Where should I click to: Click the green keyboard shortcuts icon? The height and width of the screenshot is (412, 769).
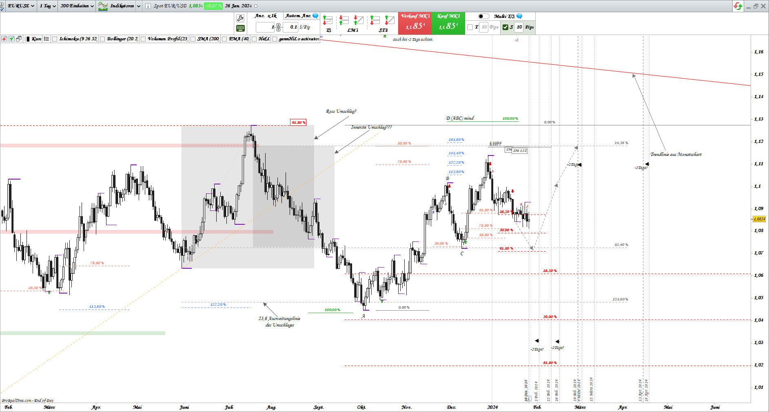[x=240, y=28]
